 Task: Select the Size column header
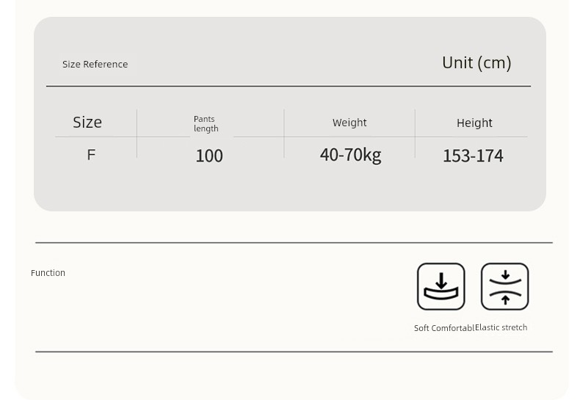tap(87, 123)
